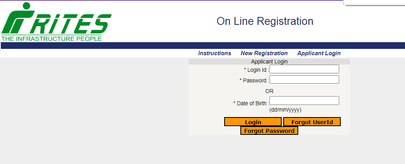This screenshot has width=405, height=164.
Task: Click the grey Applicant Login panel header
Action: click(269, 61)
